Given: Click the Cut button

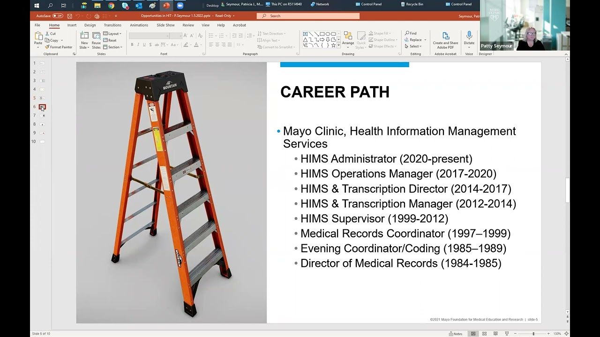Looking at the screenshot, I should [x=51, y=34].
